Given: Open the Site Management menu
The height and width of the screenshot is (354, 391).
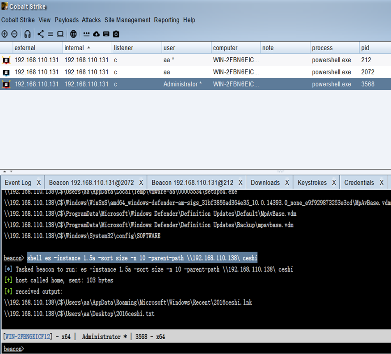Looking at the screenshot, I should (x=127, y=20).
